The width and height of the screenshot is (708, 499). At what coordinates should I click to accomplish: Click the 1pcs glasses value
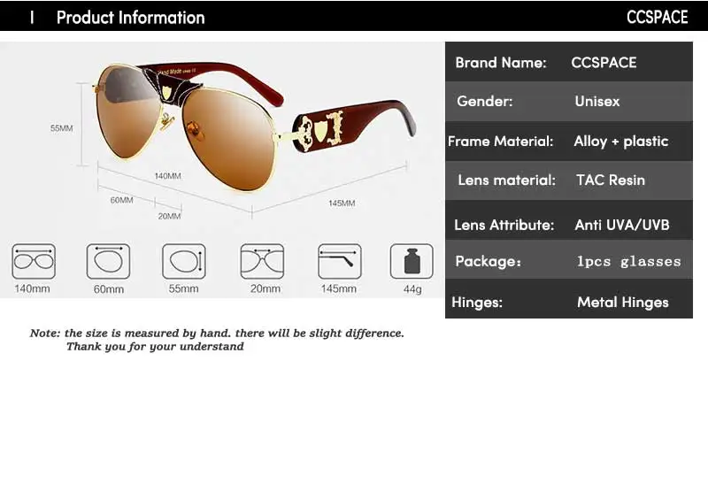628,262
